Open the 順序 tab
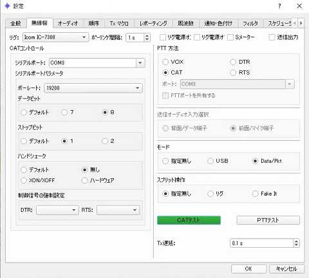This screenshot has width=309, height=278. point(94,23)
